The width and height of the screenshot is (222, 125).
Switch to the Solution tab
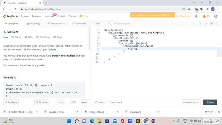coord(34,24)
